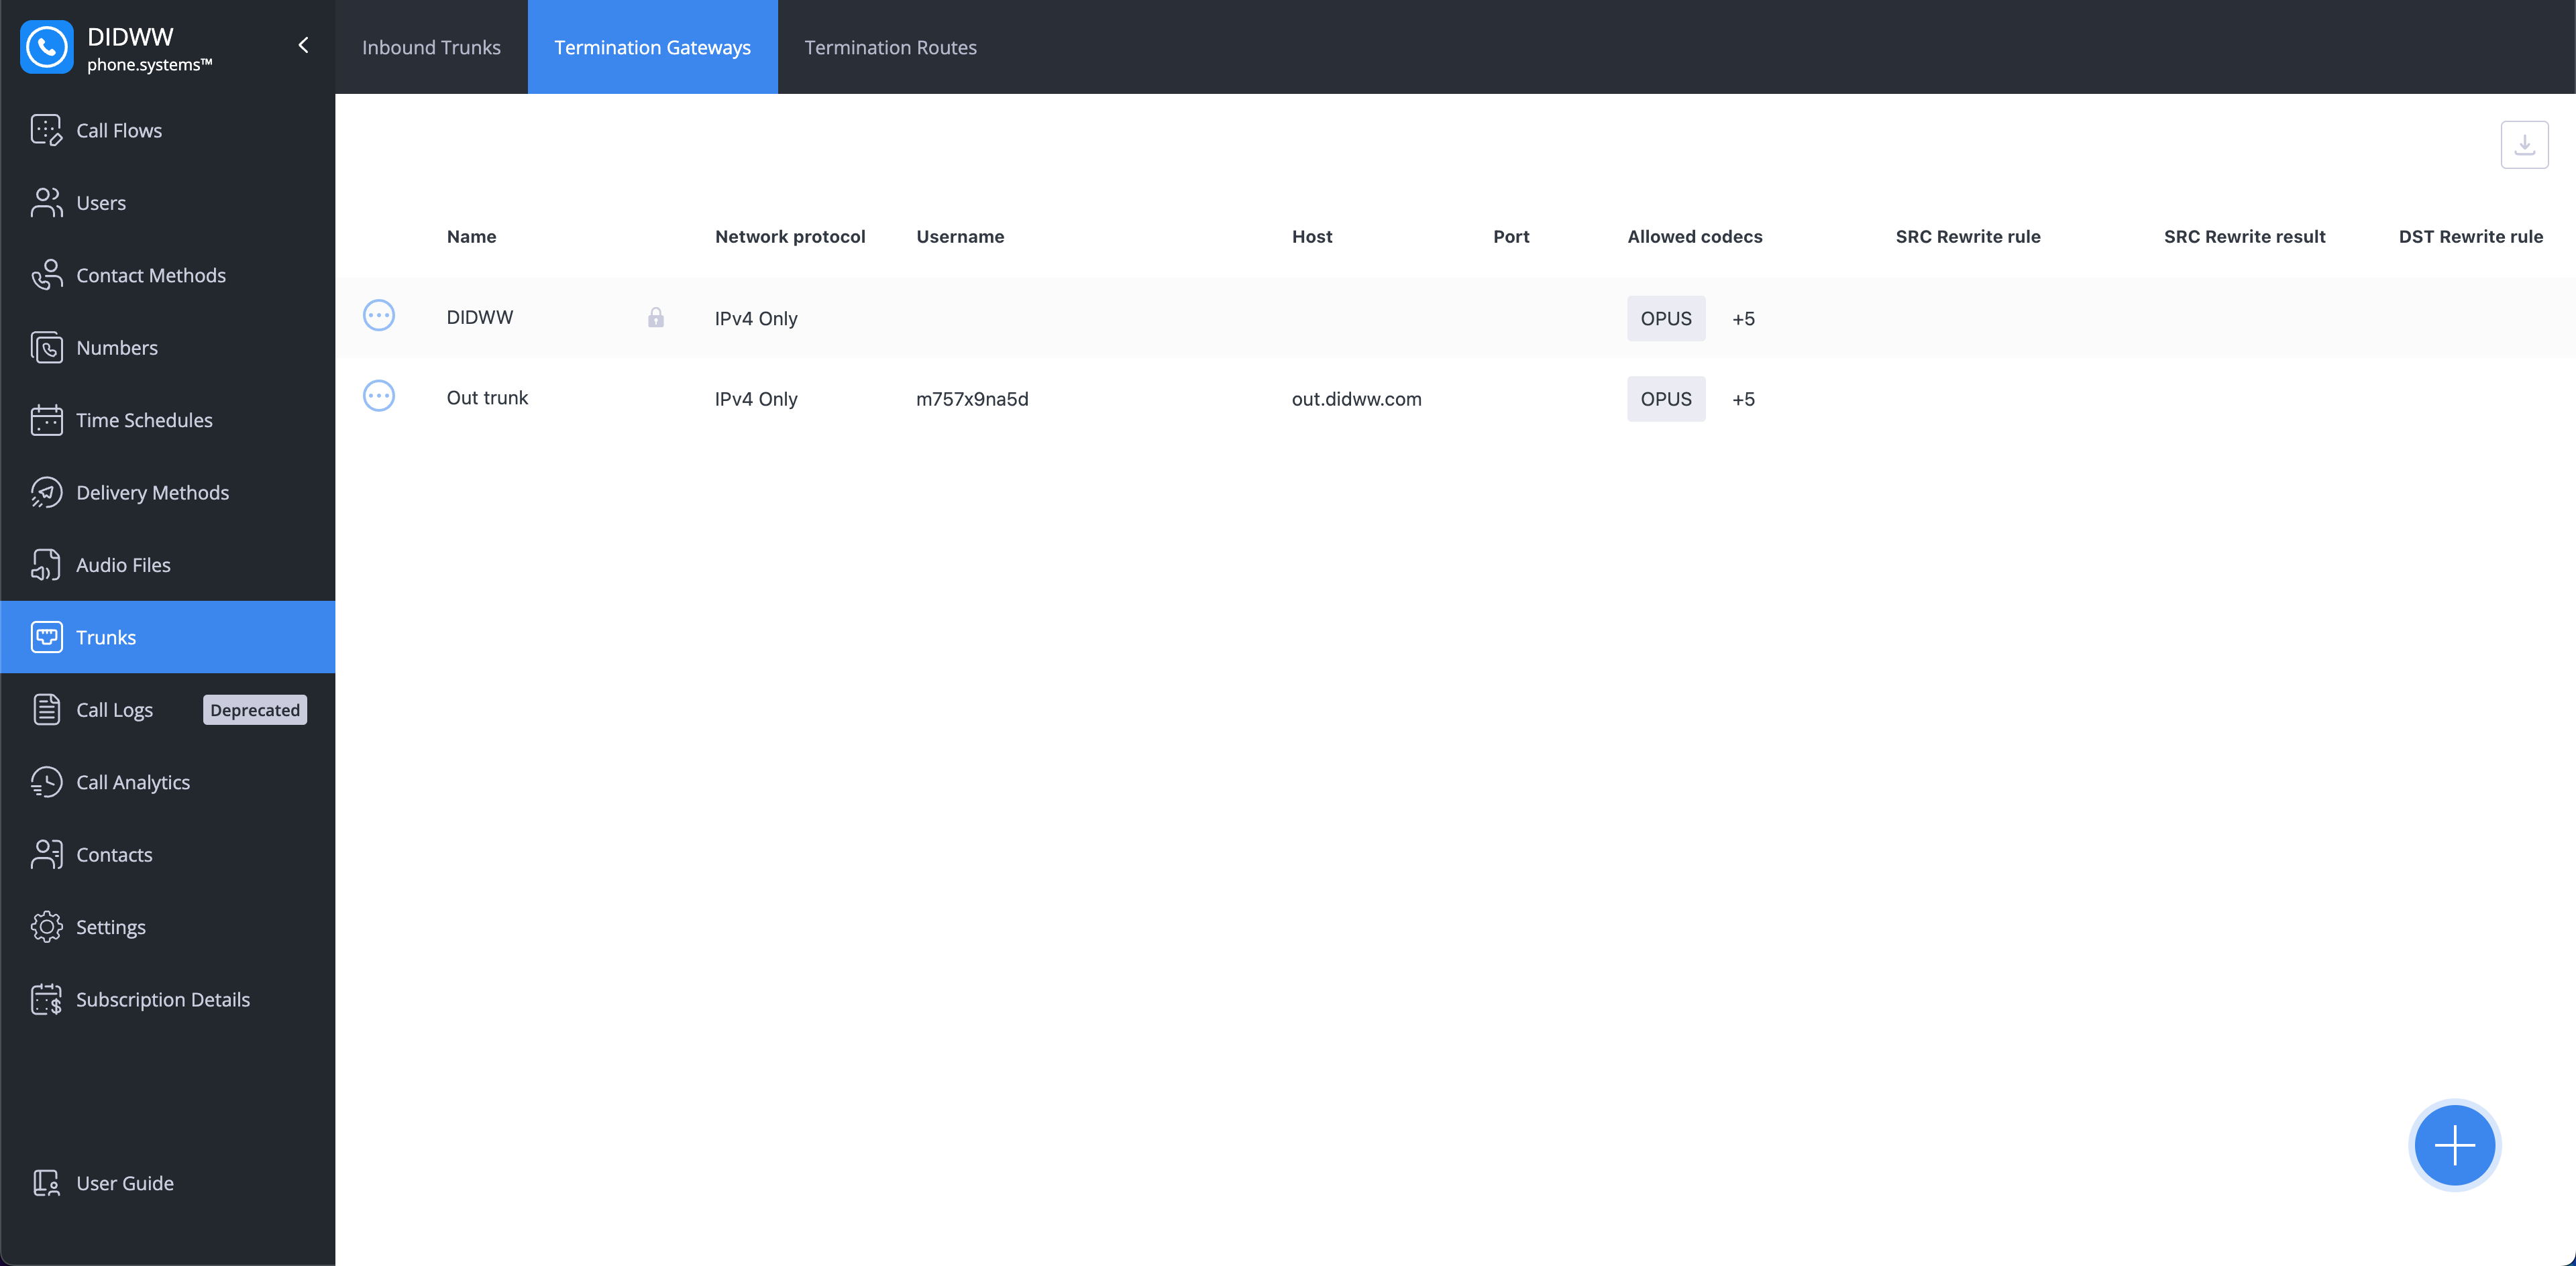Open Call Analytics

(x=133, y=781)
